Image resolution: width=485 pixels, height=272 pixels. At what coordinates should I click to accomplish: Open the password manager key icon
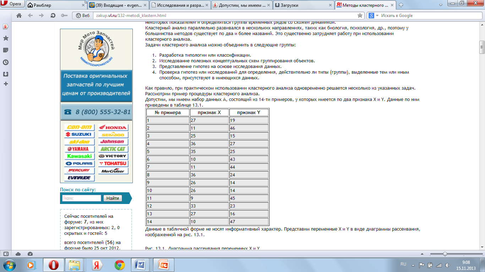pos(64,16)
